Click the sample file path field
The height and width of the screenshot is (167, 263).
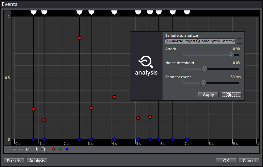(x=200, y=41)
